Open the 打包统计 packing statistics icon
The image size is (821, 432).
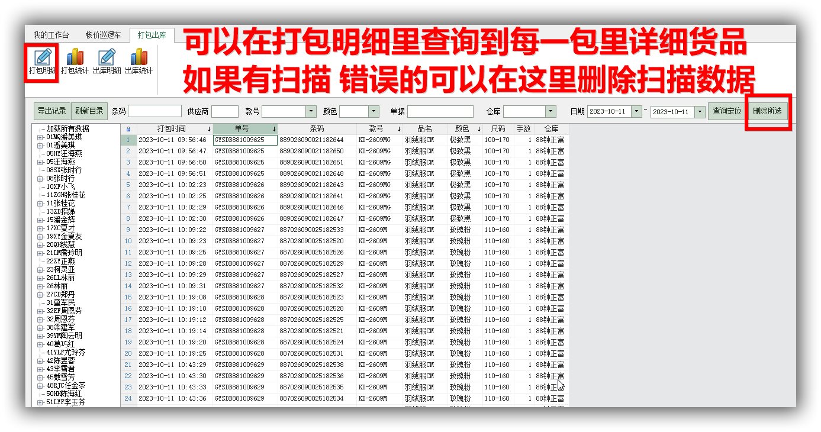75,62
